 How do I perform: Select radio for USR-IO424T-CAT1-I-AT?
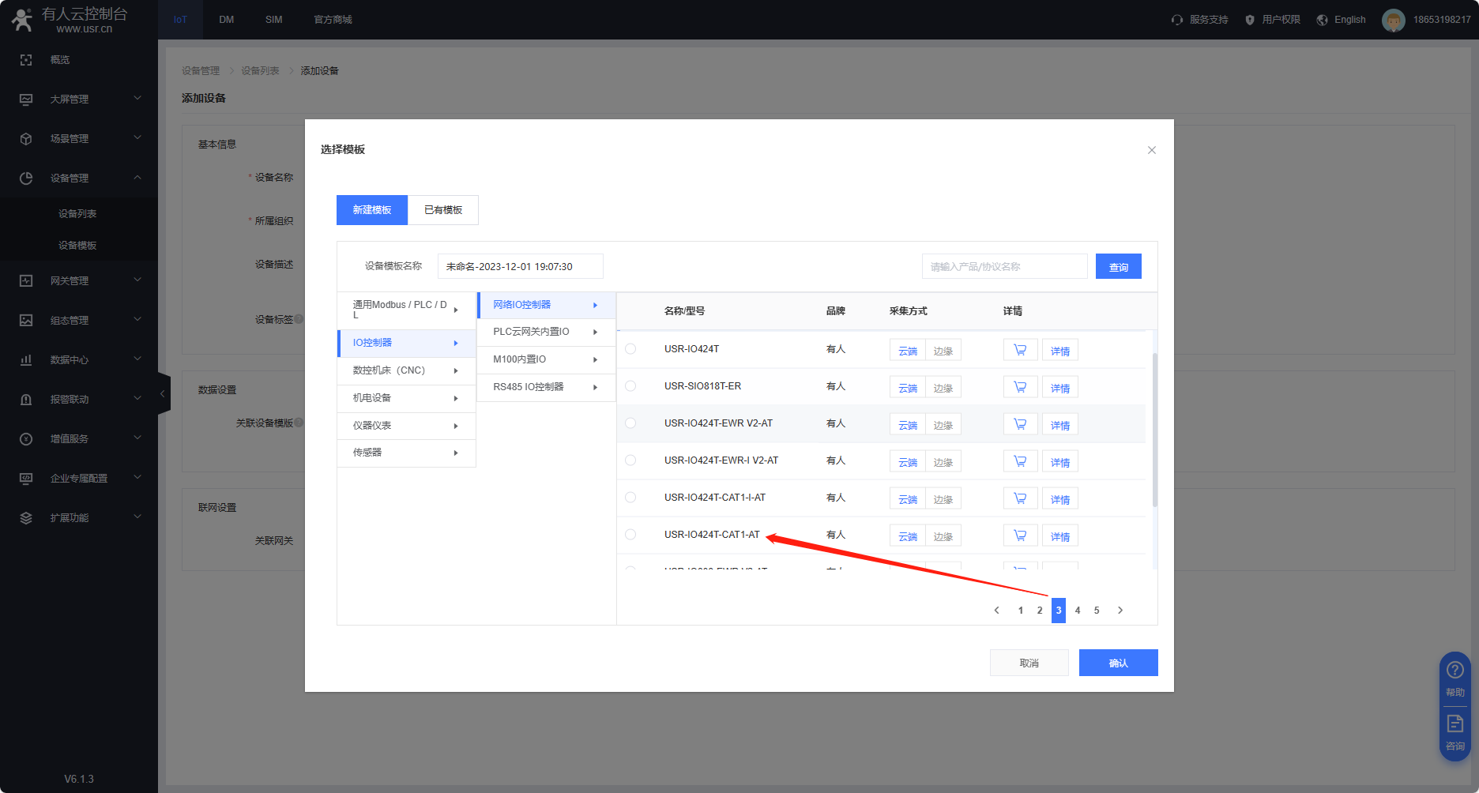630,498
